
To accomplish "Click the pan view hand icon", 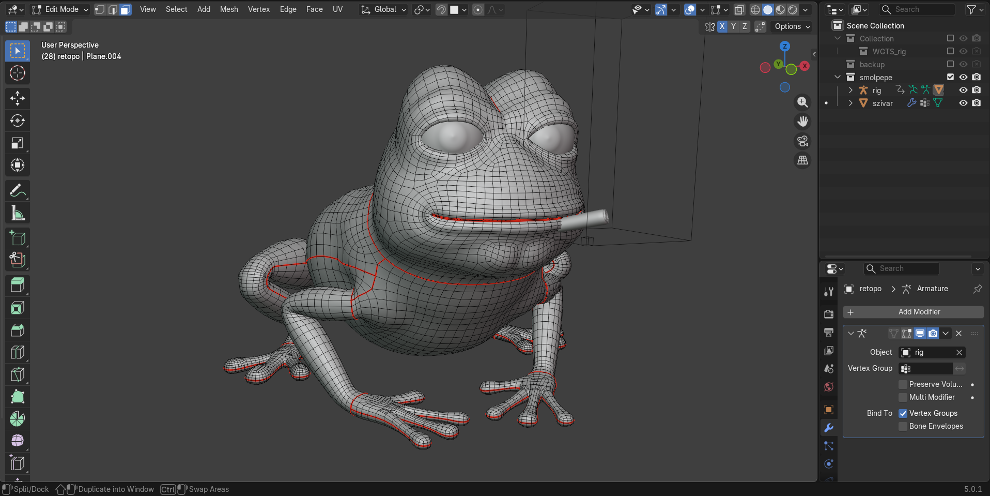I will point(802,122).
